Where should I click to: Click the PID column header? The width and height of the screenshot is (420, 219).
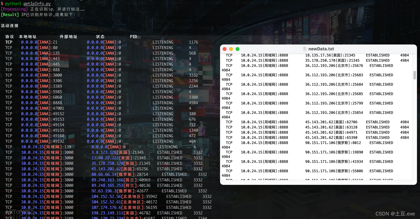point(134,36)
